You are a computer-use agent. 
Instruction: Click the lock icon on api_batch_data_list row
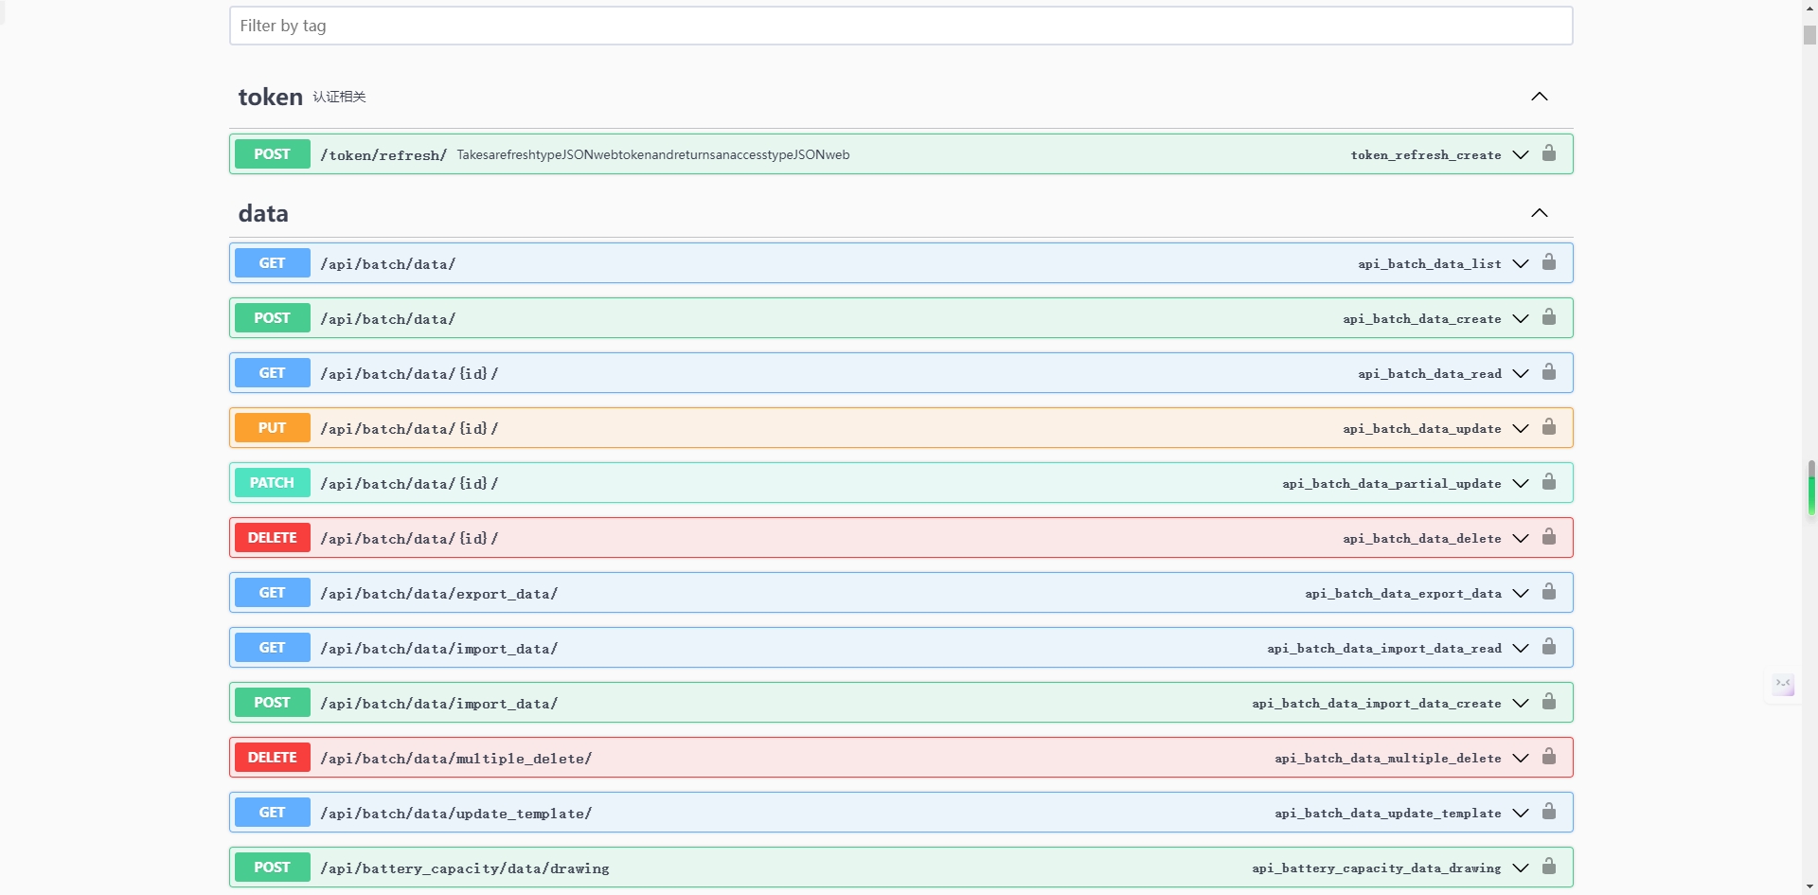coord(1549,261)
